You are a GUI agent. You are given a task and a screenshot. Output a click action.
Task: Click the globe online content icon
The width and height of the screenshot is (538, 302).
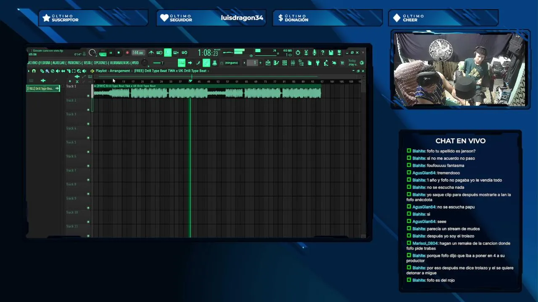pos(362,63)
